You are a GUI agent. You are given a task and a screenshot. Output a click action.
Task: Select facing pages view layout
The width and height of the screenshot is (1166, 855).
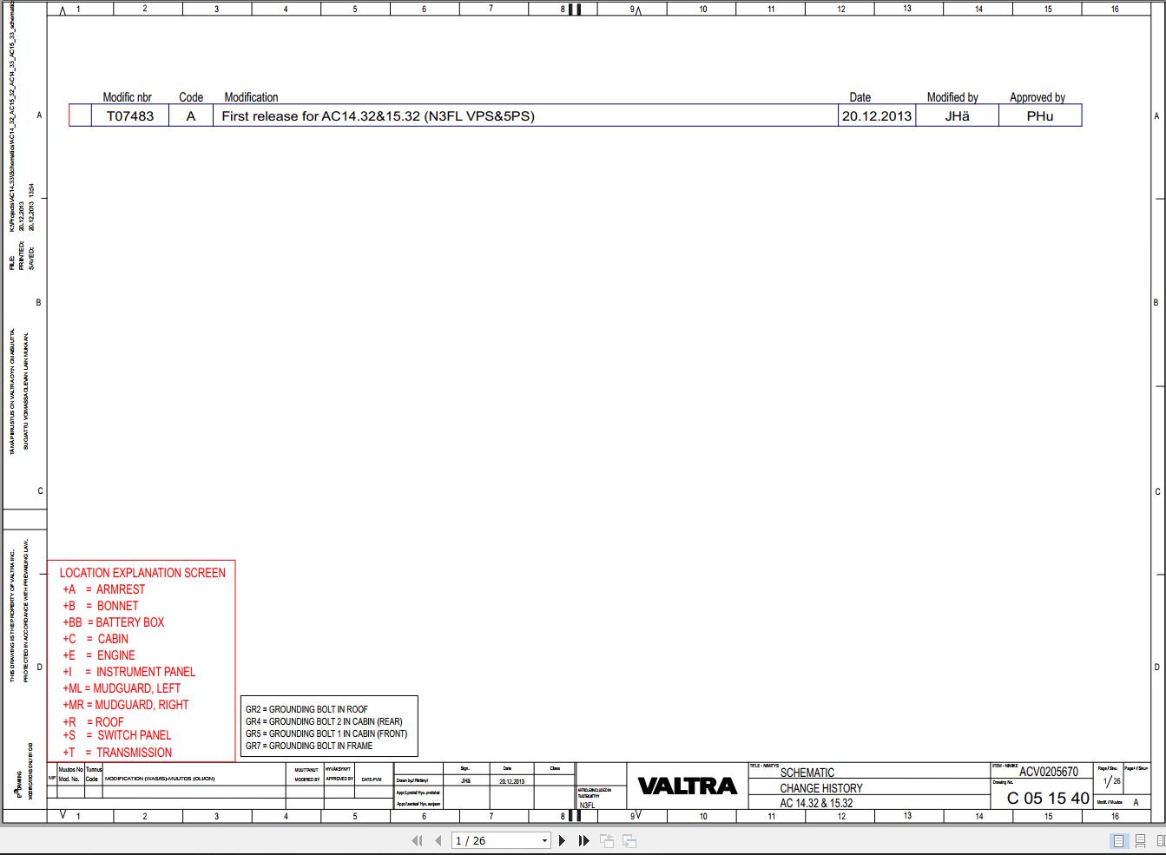tap(1160, 840)
